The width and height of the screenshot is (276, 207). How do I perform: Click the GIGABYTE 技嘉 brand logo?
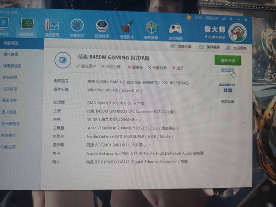pos(227,88)
